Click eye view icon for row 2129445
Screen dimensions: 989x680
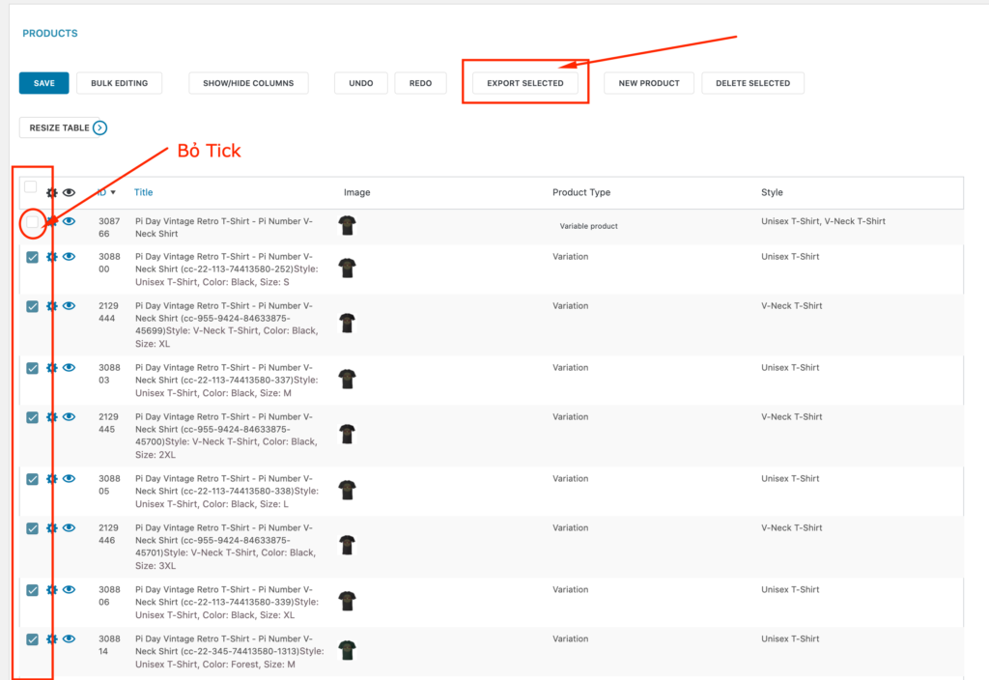pos(69,417)
